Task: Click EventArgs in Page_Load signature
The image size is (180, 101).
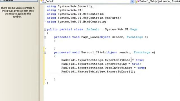Action: click(135, 37)
